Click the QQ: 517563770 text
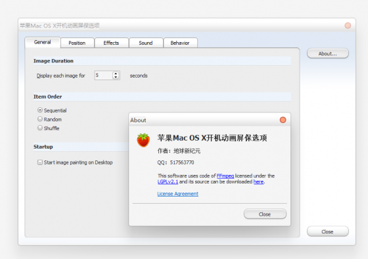The image size is (368, 259). 175,162
